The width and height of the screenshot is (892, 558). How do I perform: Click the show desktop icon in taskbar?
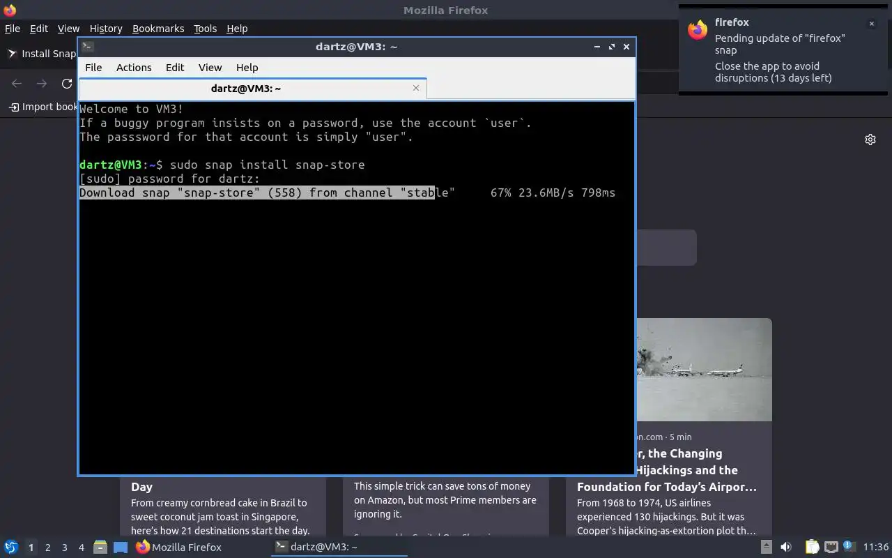tap(121, 548)
